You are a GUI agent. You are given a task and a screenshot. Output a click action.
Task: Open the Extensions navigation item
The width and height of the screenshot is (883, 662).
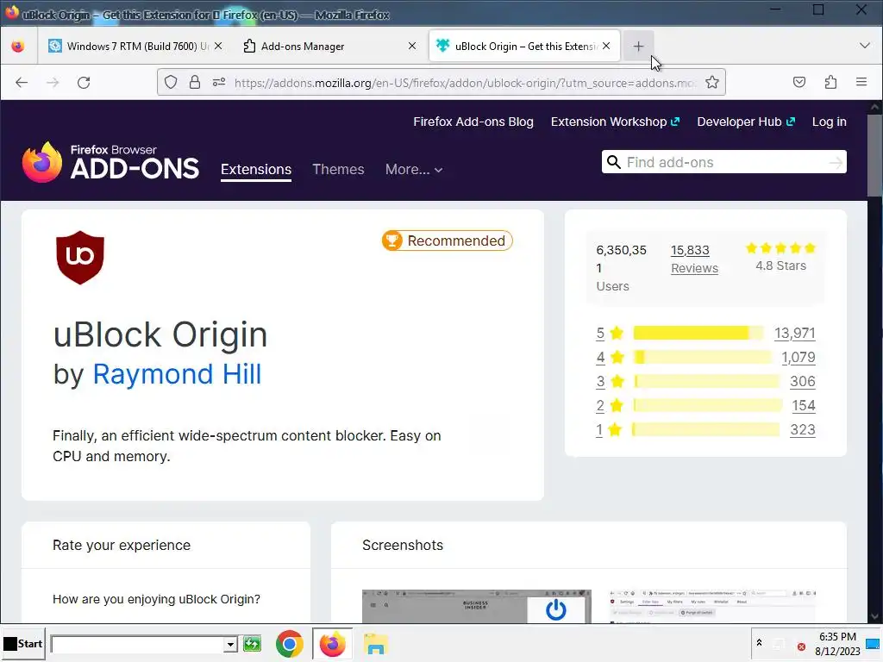point(256,170)
